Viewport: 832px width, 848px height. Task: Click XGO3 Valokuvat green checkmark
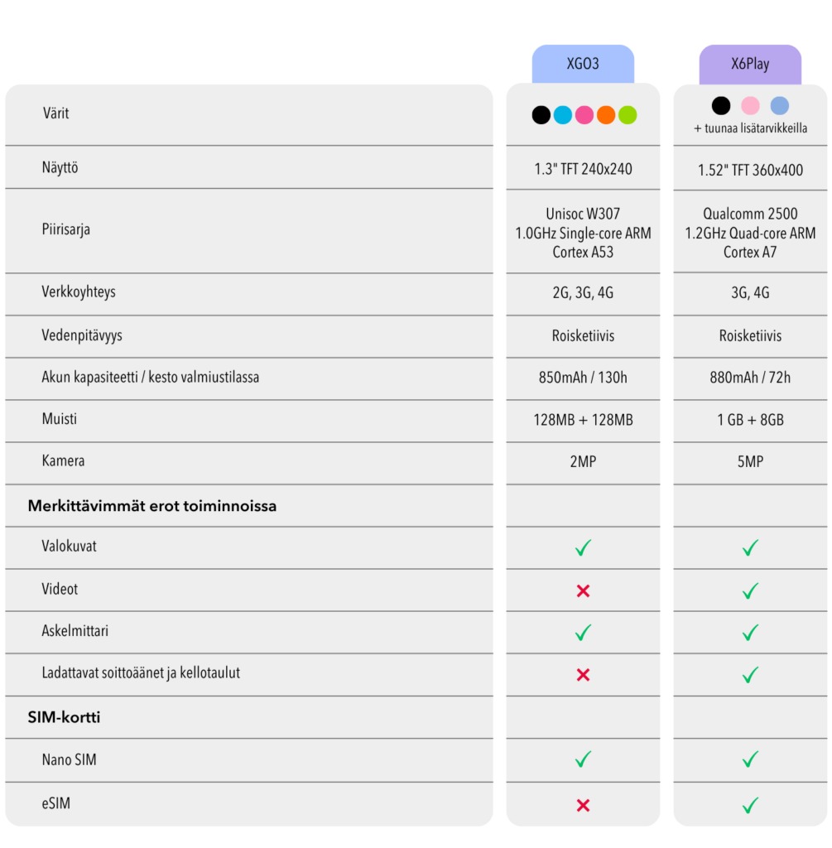(583, 547)
